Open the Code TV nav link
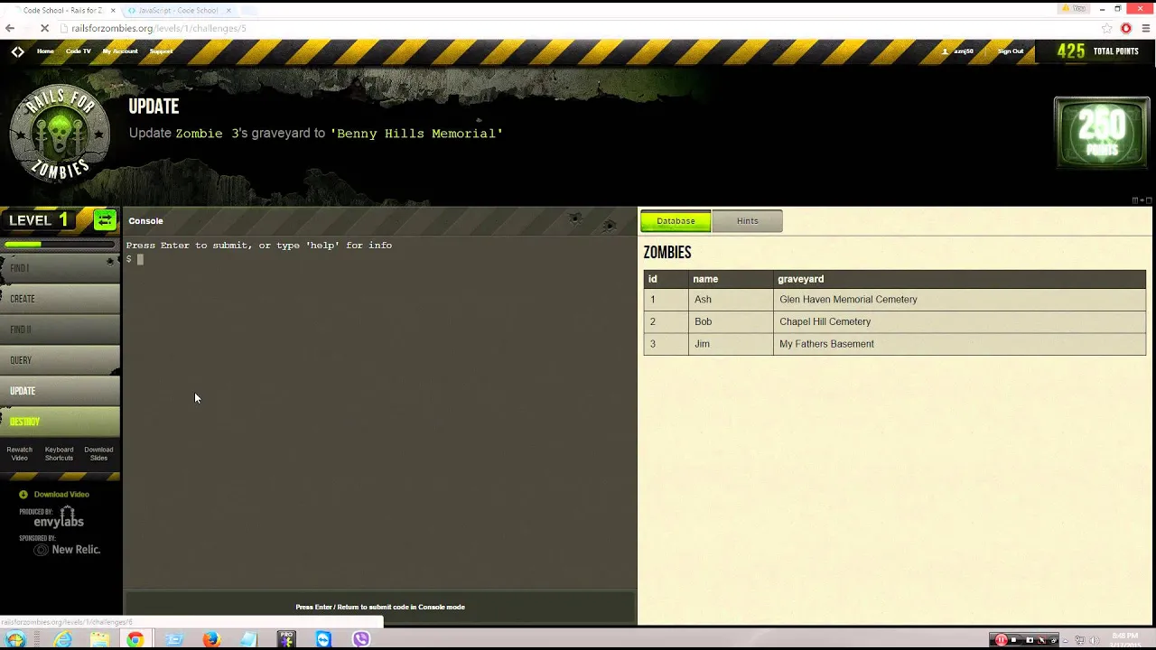This screenshot has width=1156, height=650. (79, 51)
